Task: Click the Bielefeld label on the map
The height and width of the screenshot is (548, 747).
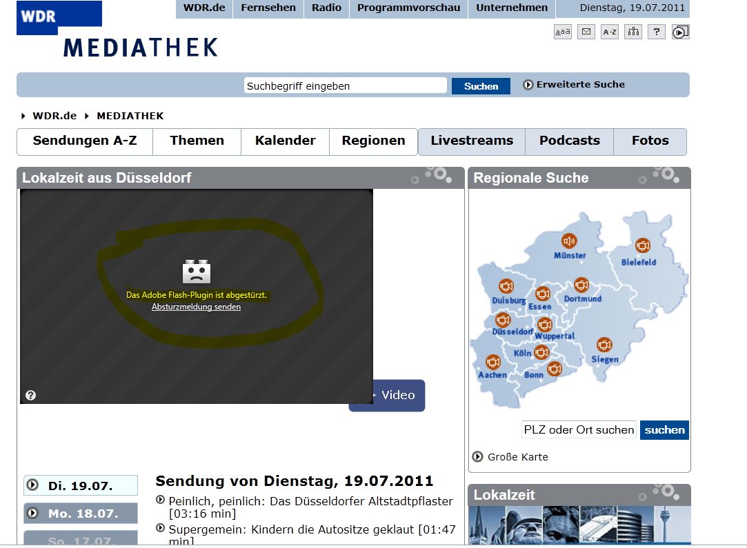Action: coord(639,263)
